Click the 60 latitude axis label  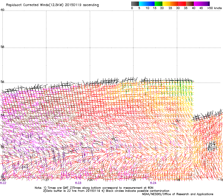coord(2,10)
